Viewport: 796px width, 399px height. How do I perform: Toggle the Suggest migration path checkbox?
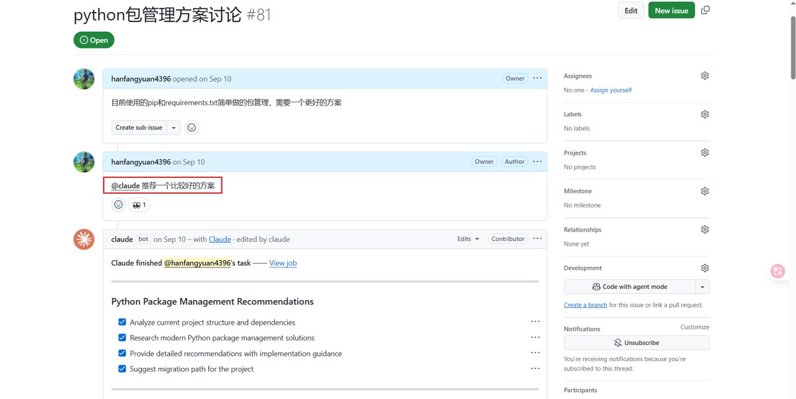click(x=122, y=368)
